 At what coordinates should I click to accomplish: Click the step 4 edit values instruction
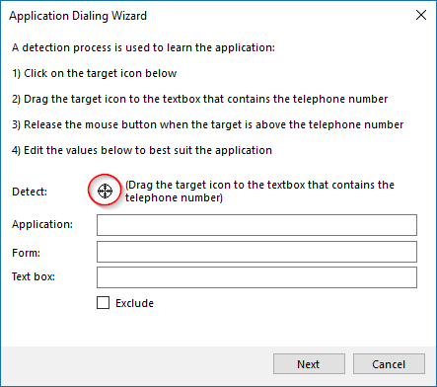(142, 150)
